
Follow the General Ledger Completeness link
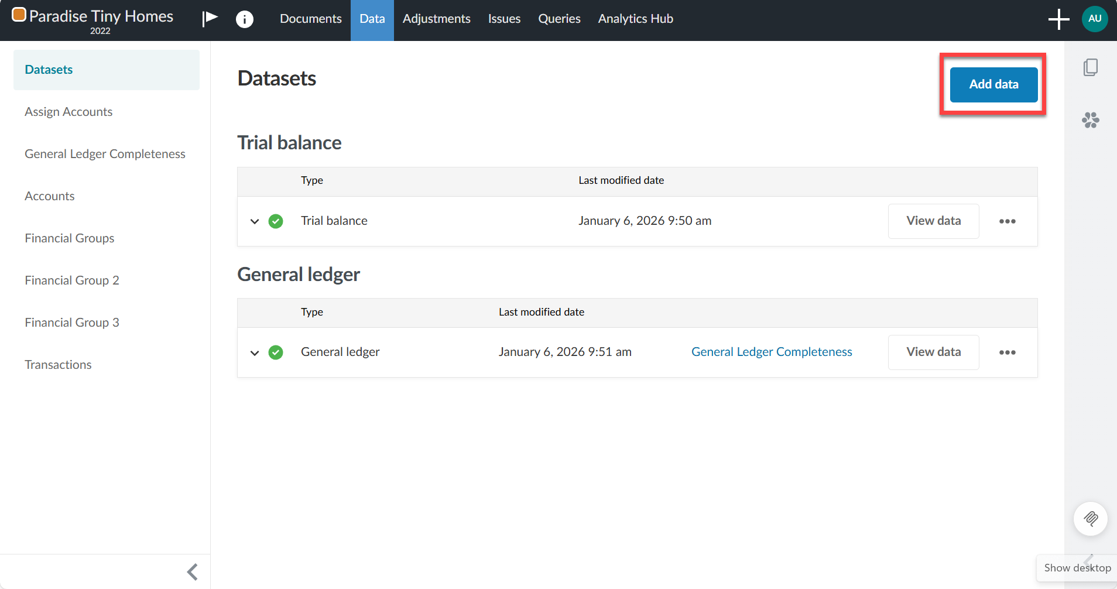[772, 352]
